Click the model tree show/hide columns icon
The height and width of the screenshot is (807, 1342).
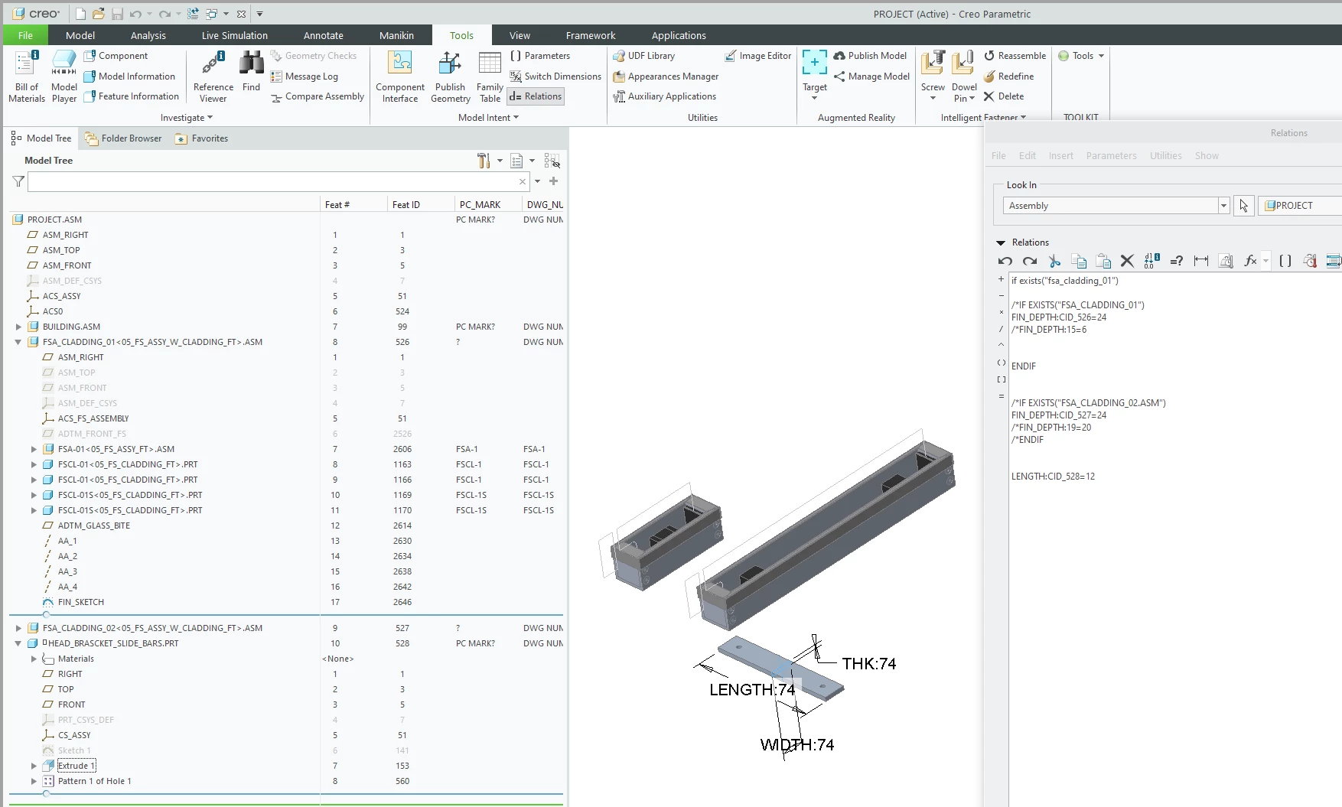[x=552, y=161]
